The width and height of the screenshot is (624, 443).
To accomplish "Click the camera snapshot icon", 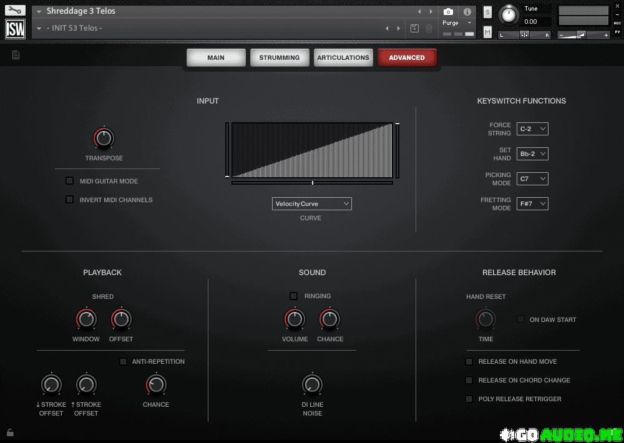I will [x=448, y=12].
